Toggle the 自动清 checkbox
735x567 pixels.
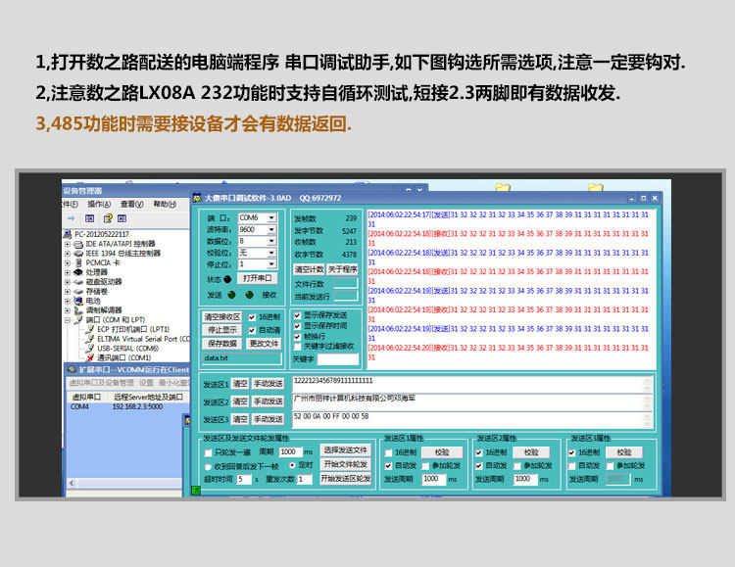(x=252, y=330)
